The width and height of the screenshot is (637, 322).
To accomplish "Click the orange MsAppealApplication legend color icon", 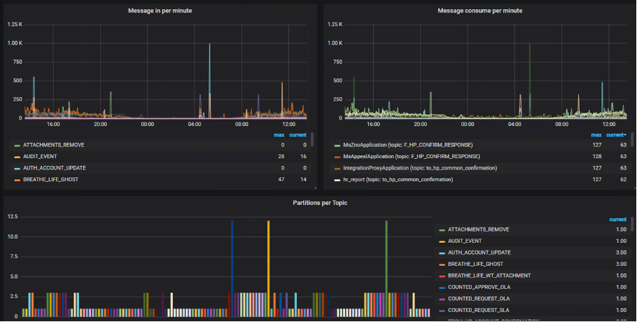I will coord(338,156).
